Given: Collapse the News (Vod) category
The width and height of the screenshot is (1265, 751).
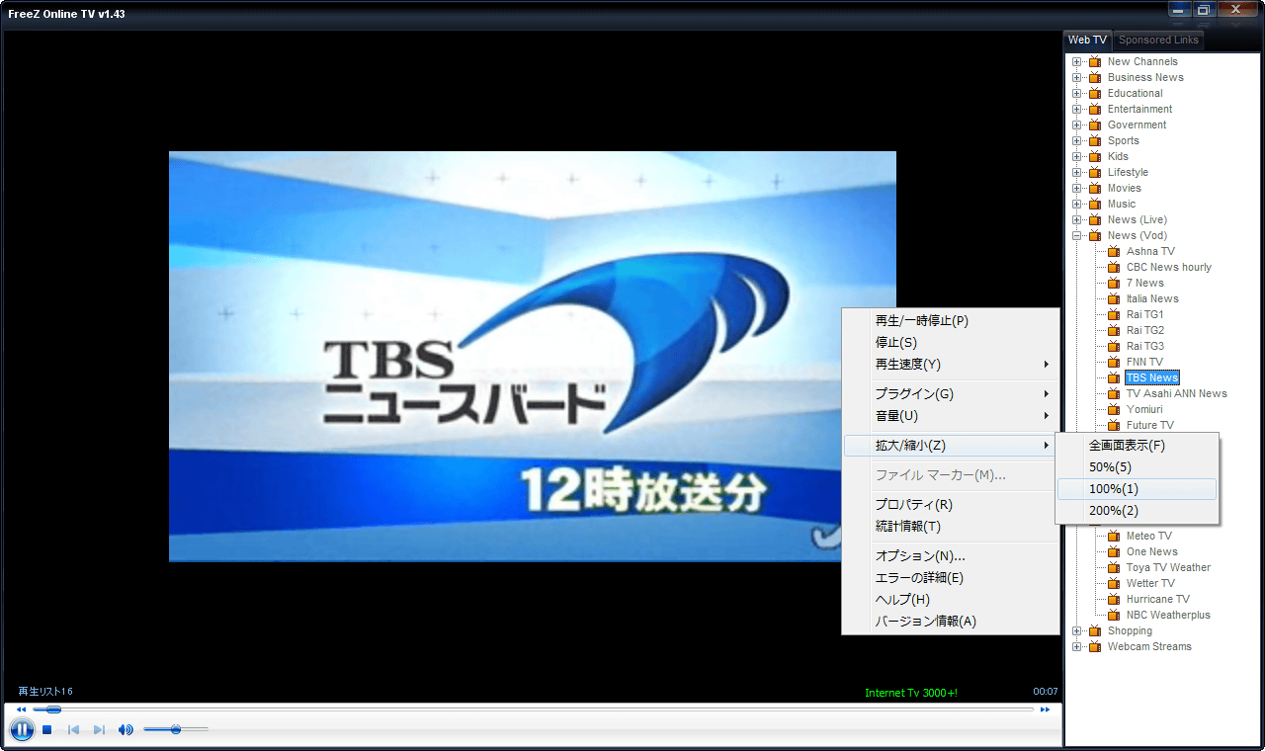Looking at the screenshot, I should click(1077, 236).
